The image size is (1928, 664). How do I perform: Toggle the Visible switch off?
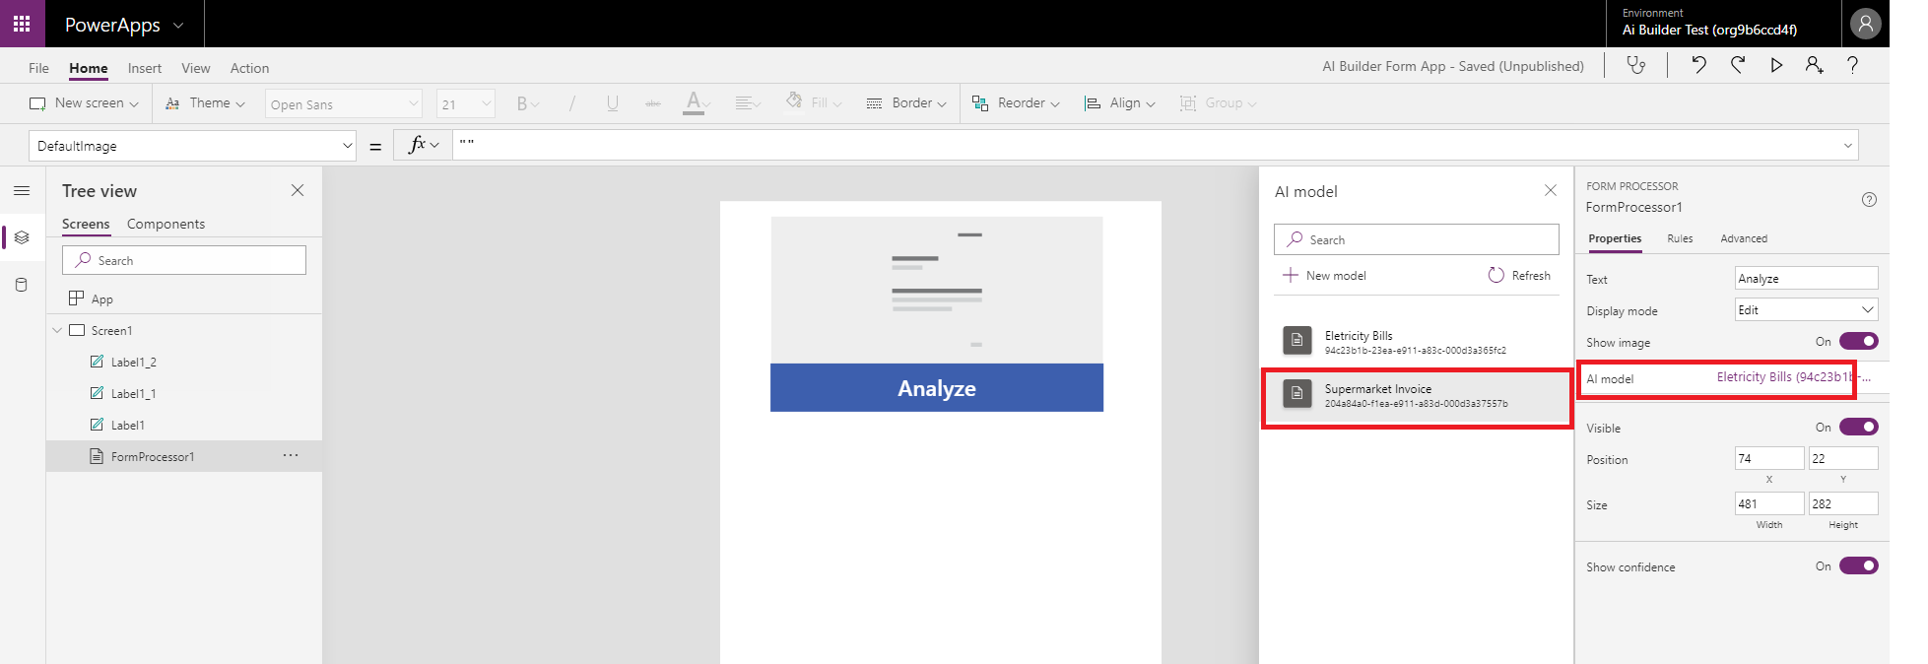(x=1858, y=428)
